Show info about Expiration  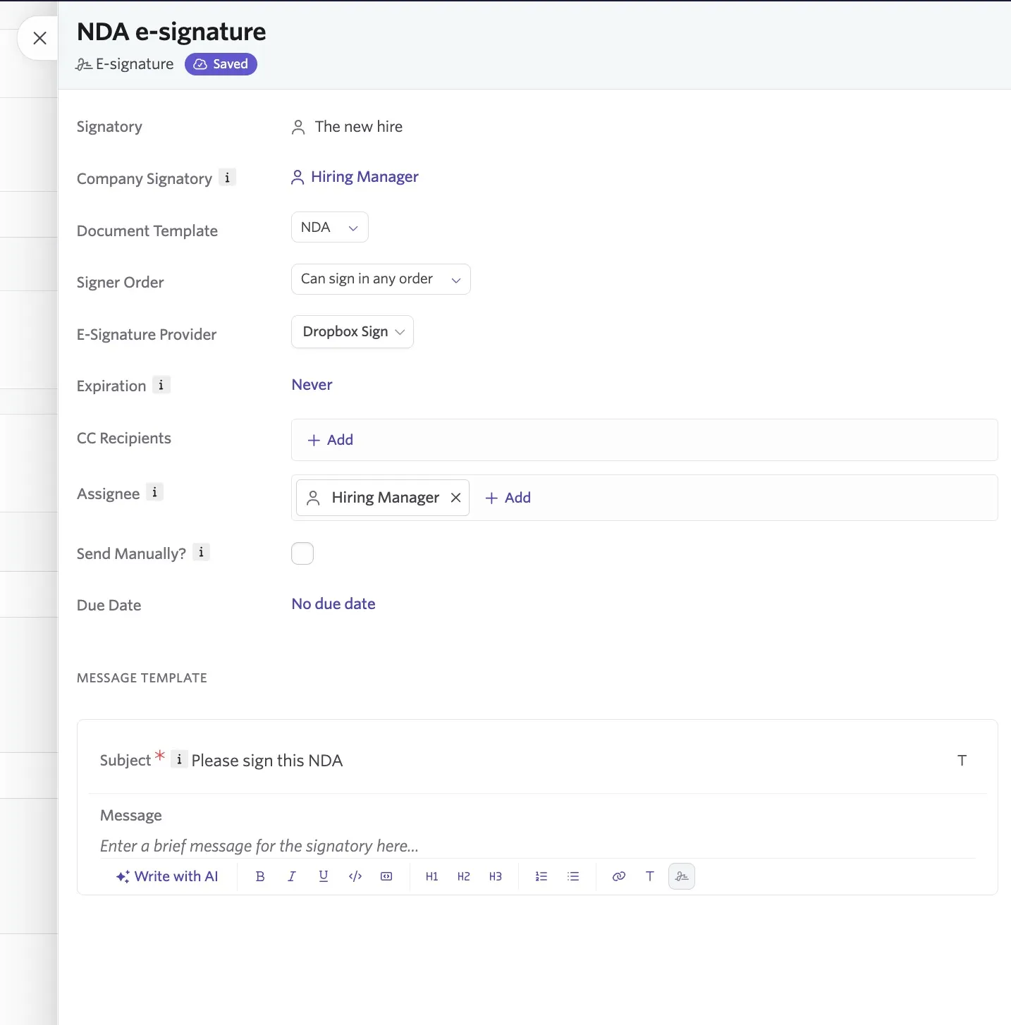click(161, 385)
